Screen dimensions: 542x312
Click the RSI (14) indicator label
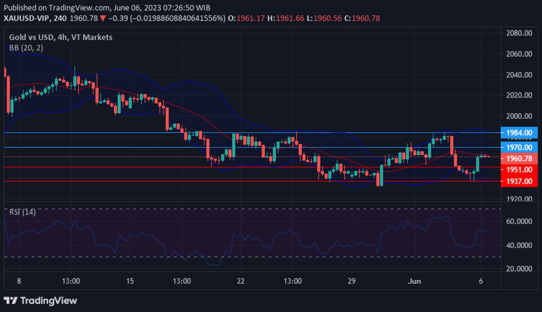tap(22, 212)
